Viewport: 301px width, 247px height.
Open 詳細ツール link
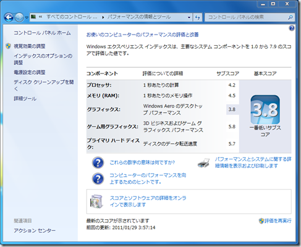click(x=25, y=99)
